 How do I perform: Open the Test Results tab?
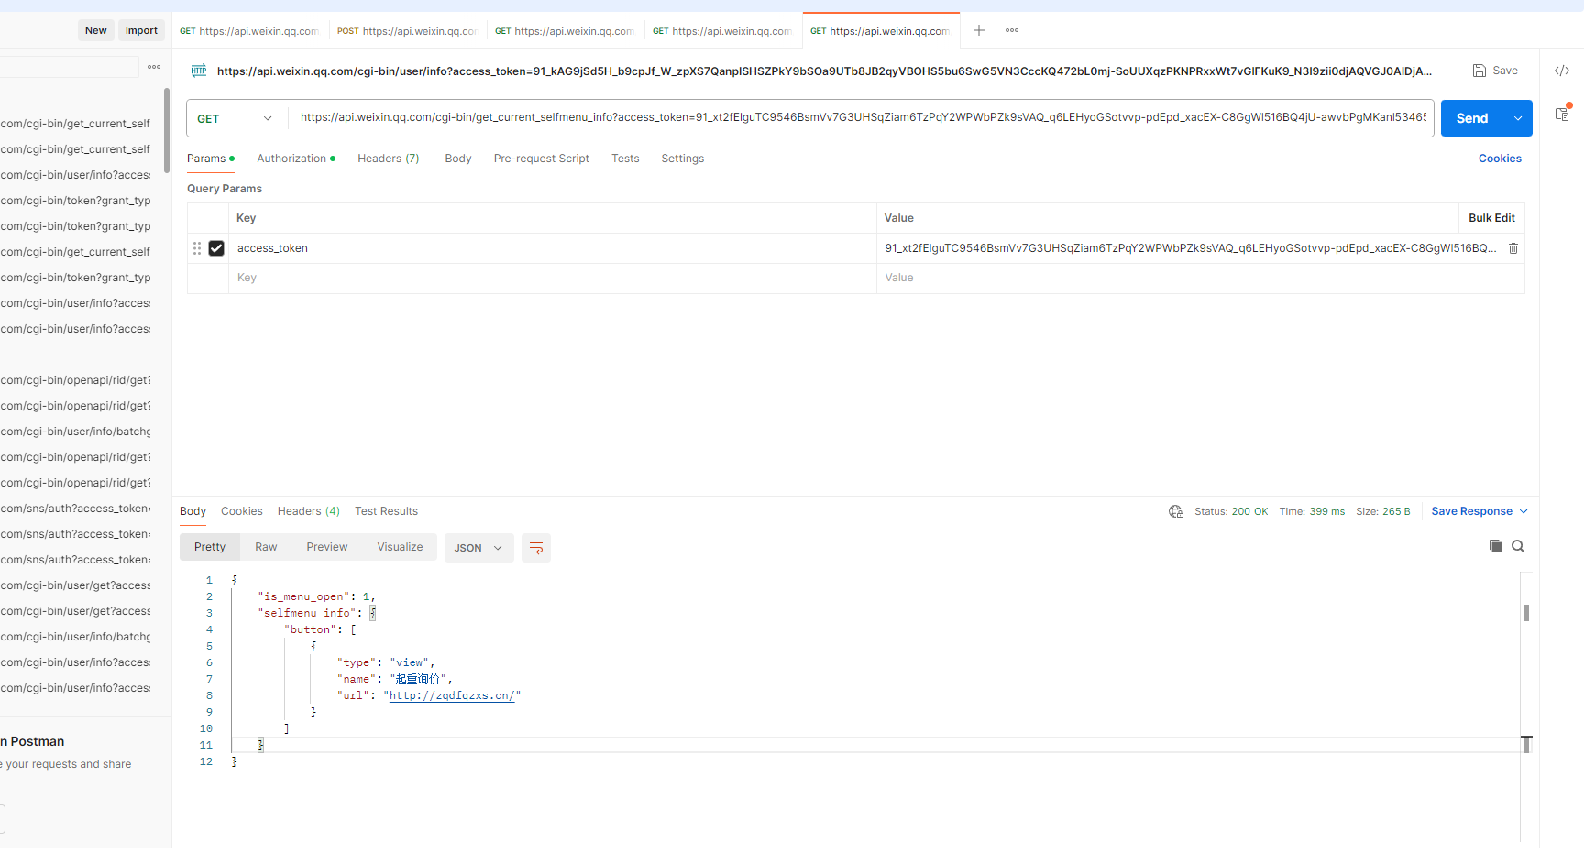click(387, 511)
